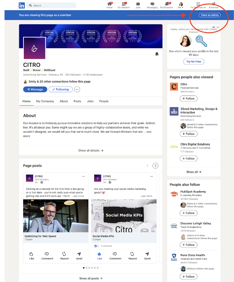The height and width of the screenshot is (282, 234).
Task: Open the Citro Financial Services orange logo
Action: click(174, 87)
